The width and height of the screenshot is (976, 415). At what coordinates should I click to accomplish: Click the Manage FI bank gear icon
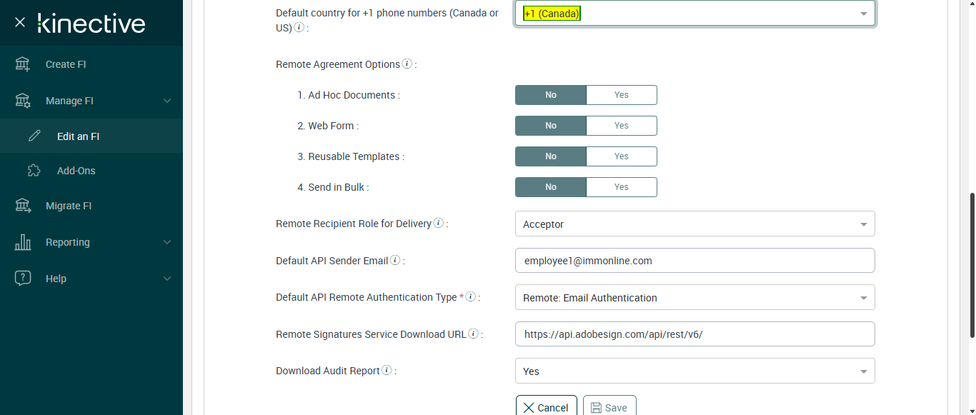[x=23, y=101]
